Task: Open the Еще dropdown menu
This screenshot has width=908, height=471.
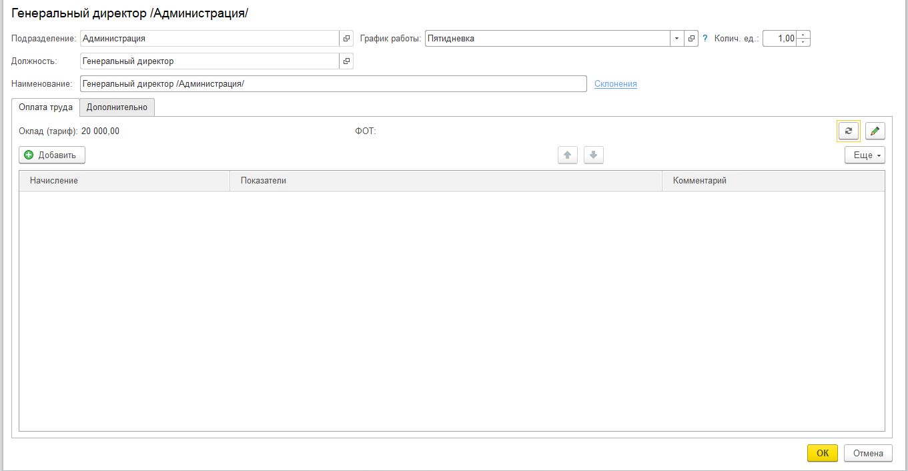Action: click(x=864, y=155)
